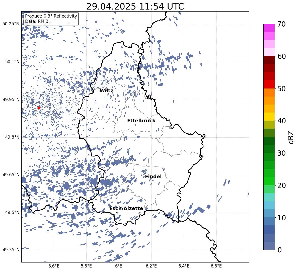Click the Esch/Alzette city label
The image size is (297, 271).
(126, 208)
